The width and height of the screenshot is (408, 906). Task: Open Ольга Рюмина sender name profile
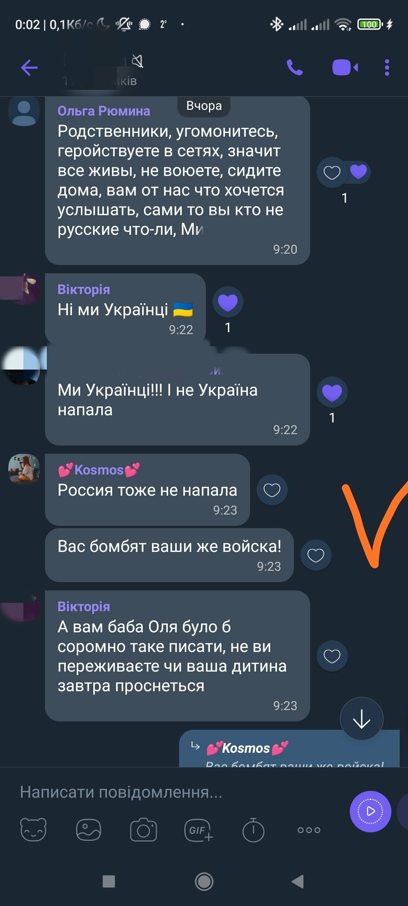point(104,111)
